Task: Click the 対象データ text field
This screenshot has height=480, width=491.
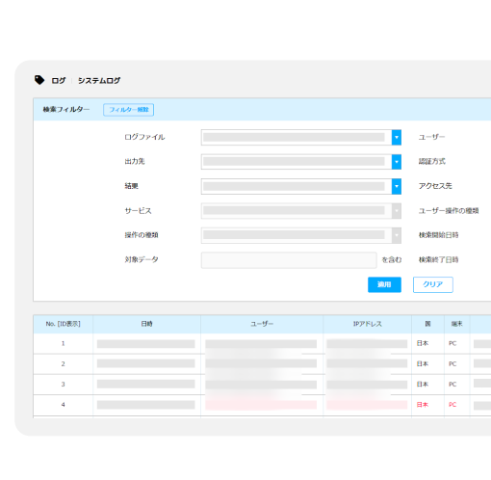Action: coord(289,260)
